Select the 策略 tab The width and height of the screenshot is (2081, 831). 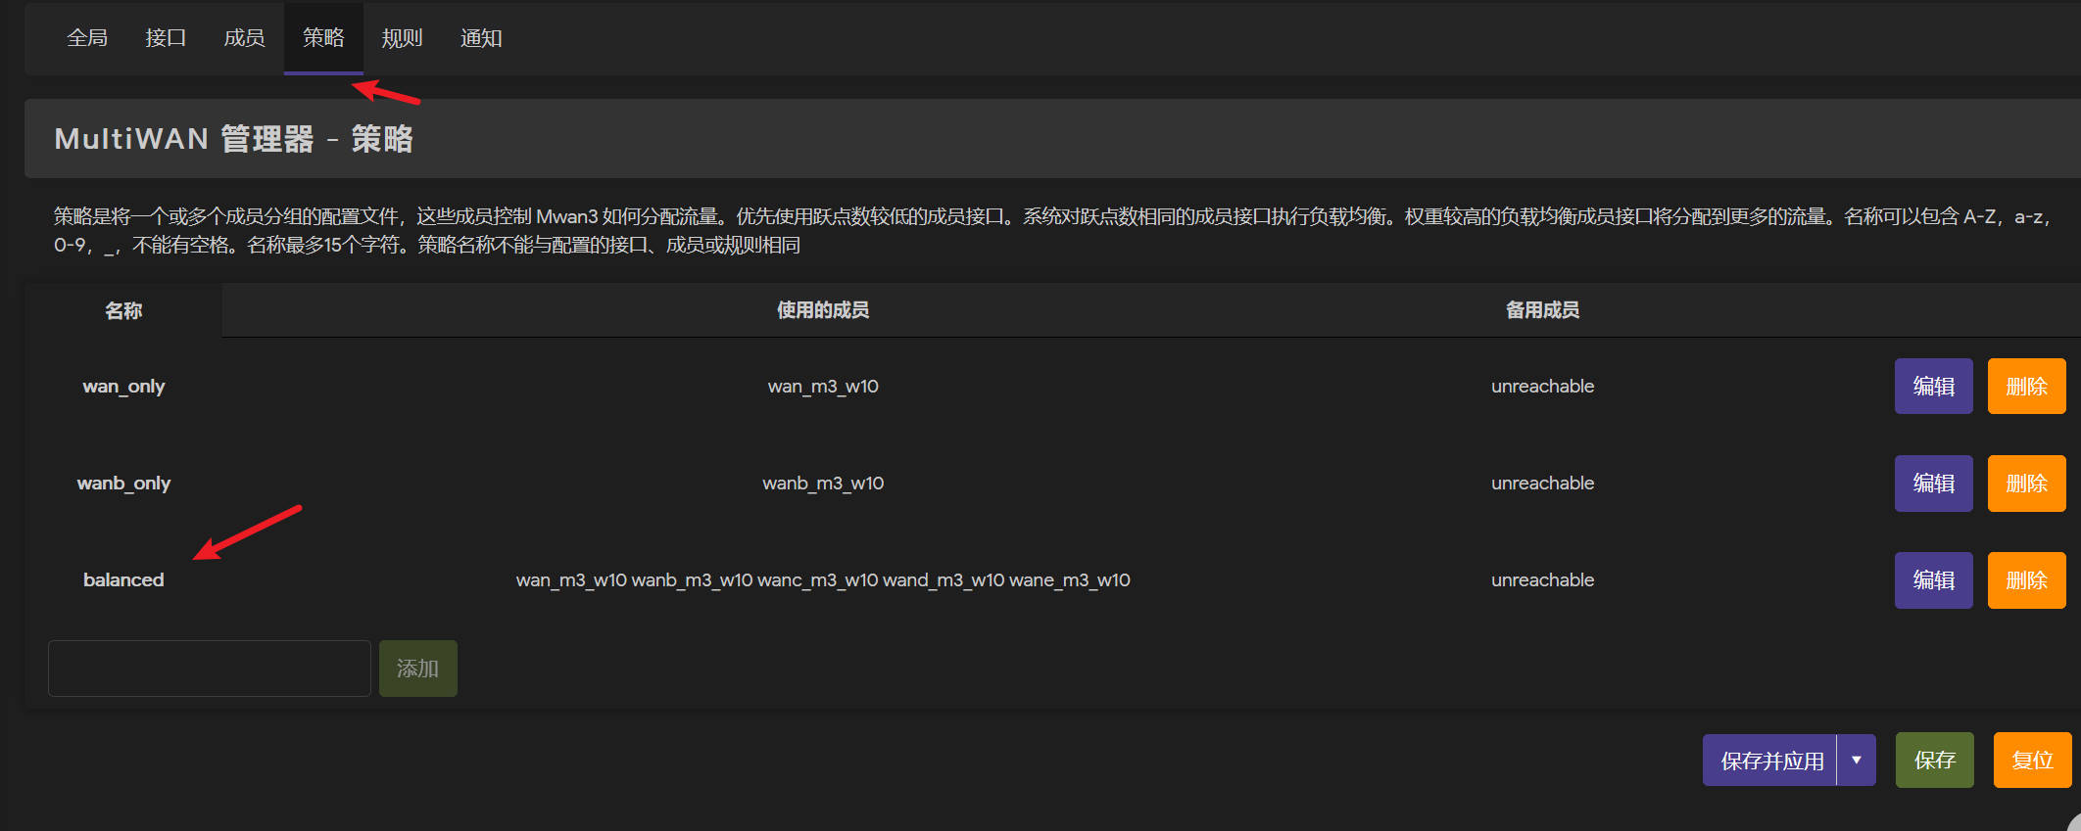click(323, 38)
